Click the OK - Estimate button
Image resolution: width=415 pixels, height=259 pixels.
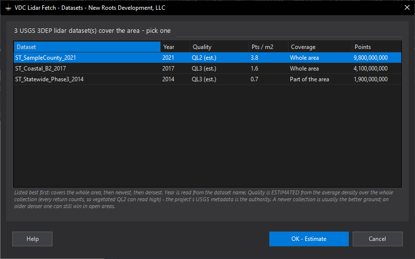(309, 239)
